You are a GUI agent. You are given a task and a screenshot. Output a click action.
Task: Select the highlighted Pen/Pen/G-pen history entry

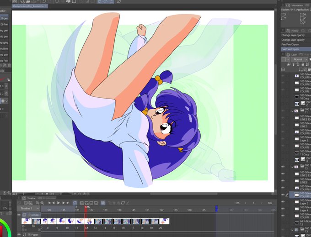[296, 49]
